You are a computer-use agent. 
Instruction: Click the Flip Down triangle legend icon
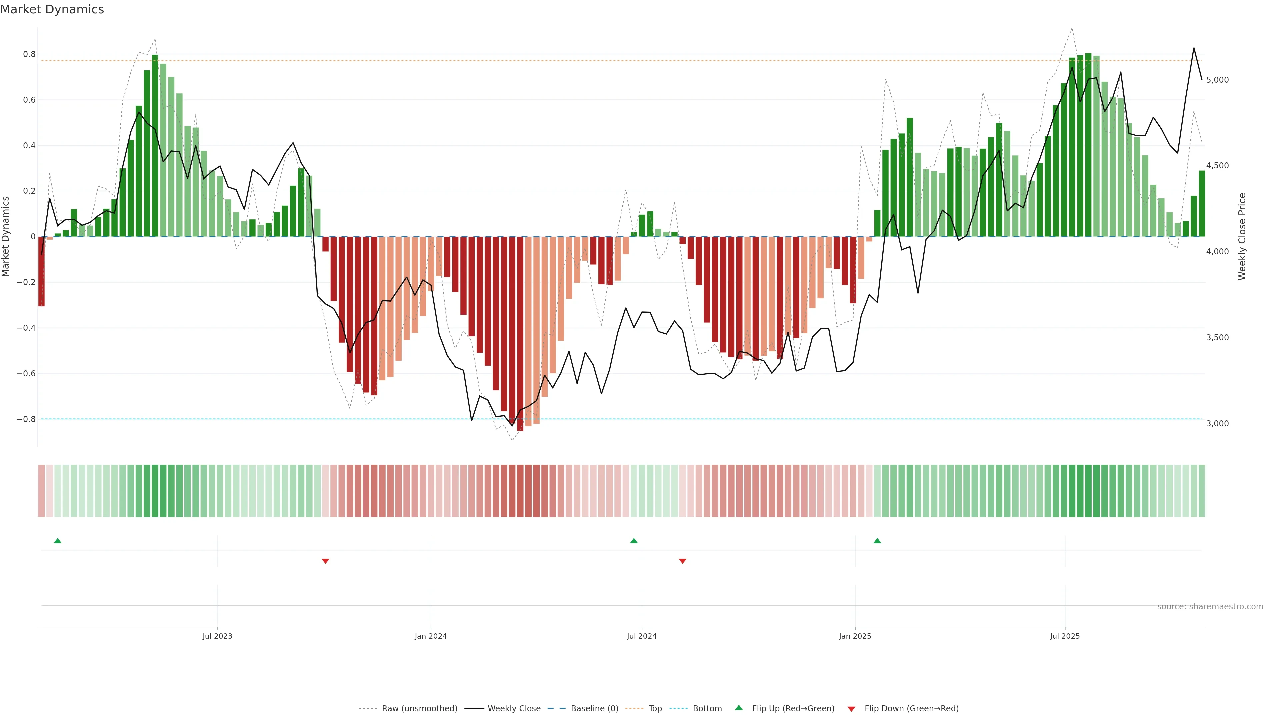(x=851, y=709)
